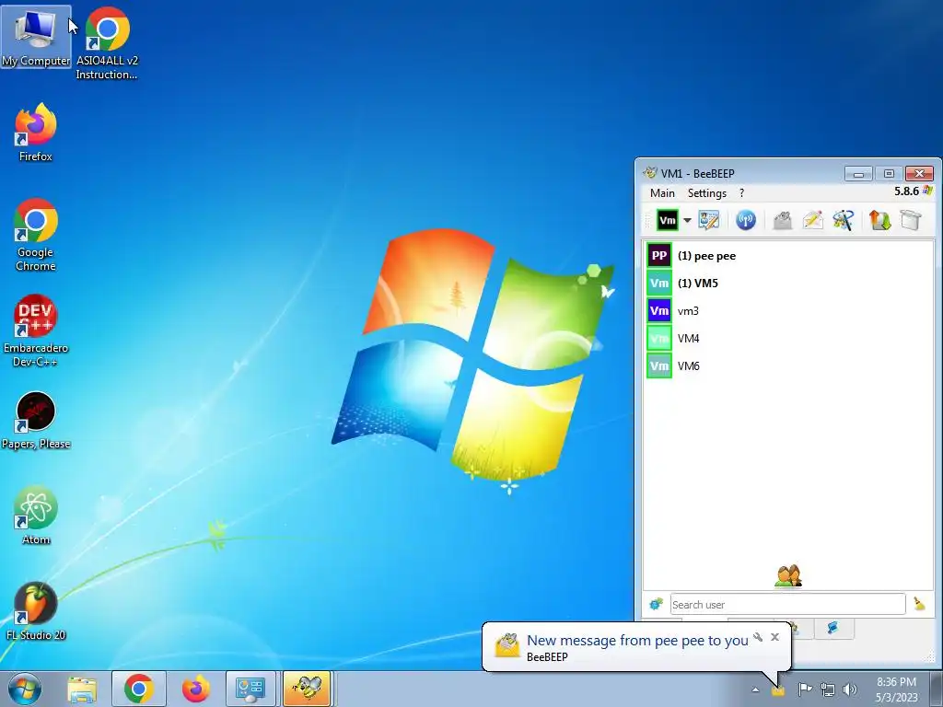
Task: Select the Firefox desktop shortcut
Action: pos(36,133)
